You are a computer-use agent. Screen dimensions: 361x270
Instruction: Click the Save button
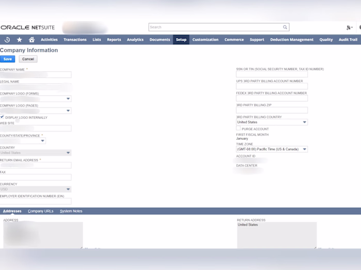click(x=8, y=59)
